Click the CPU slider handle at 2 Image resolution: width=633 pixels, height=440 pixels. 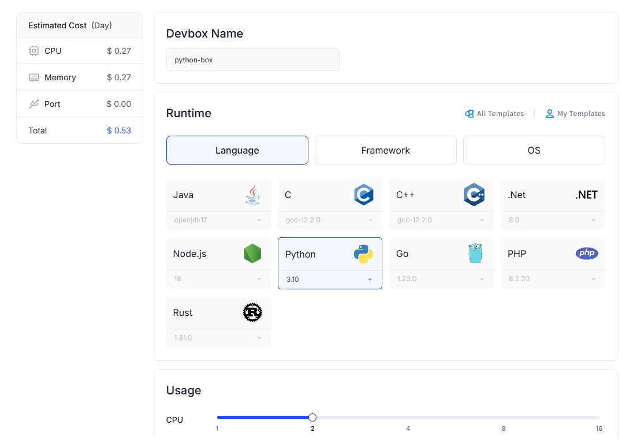coord(312,417)
